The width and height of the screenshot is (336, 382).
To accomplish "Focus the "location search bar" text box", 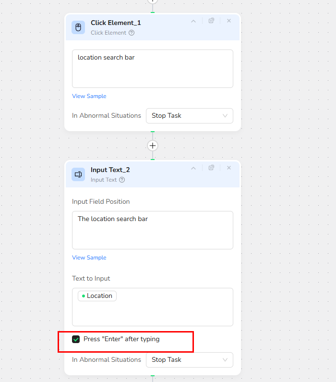I will [153, 69].
